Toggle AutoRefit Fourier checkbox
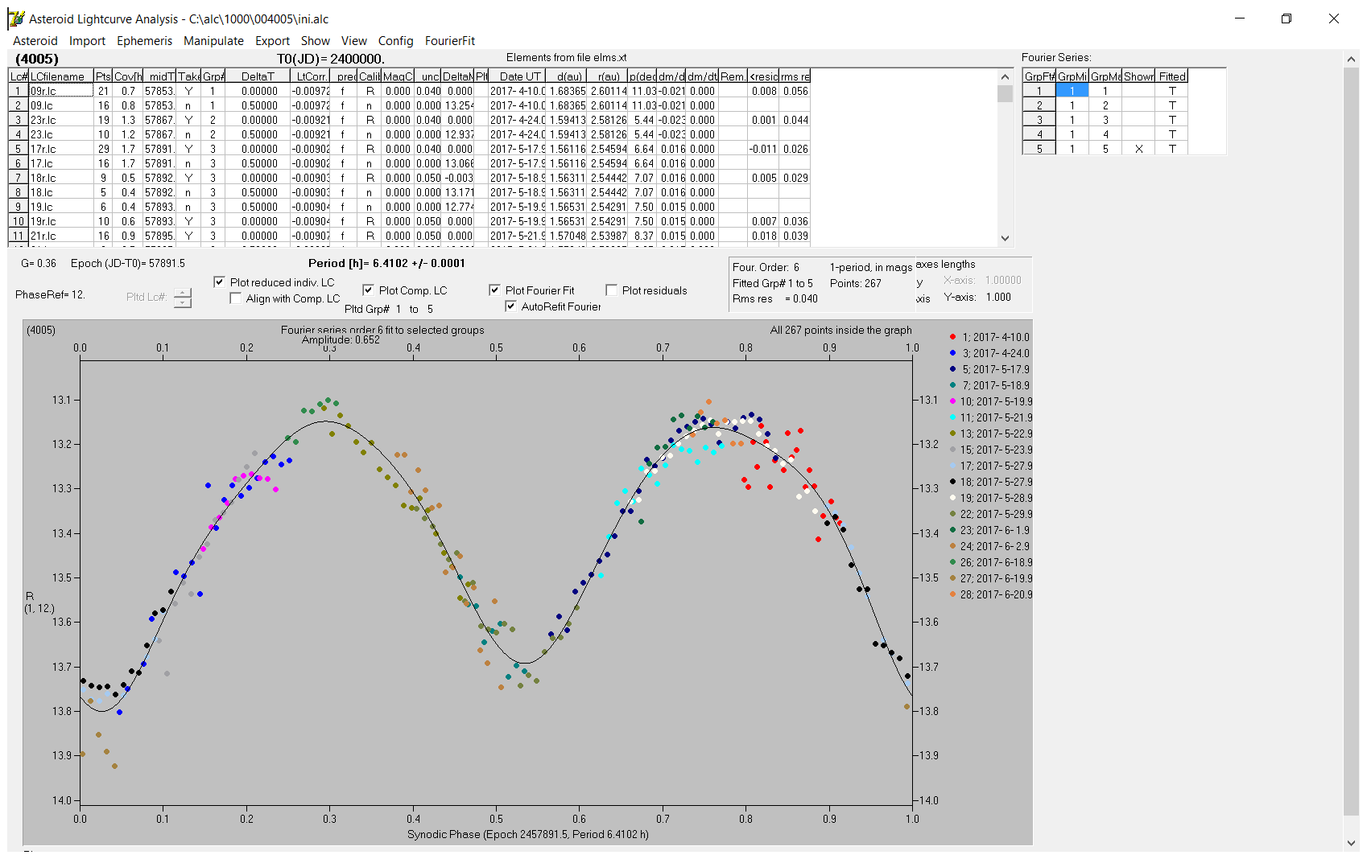Image resolution: width=1367 pixels, height=859 pixels. 510,306
